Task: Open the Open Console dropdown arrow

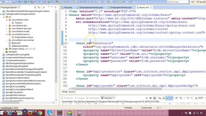Action: click(191, 98)
